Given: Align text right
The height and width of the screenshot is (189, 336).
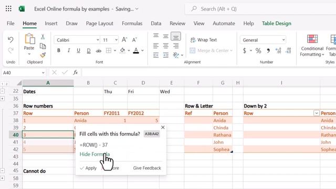Looking at the screenshot, I should pyautogui.click(x=176, y=46).
